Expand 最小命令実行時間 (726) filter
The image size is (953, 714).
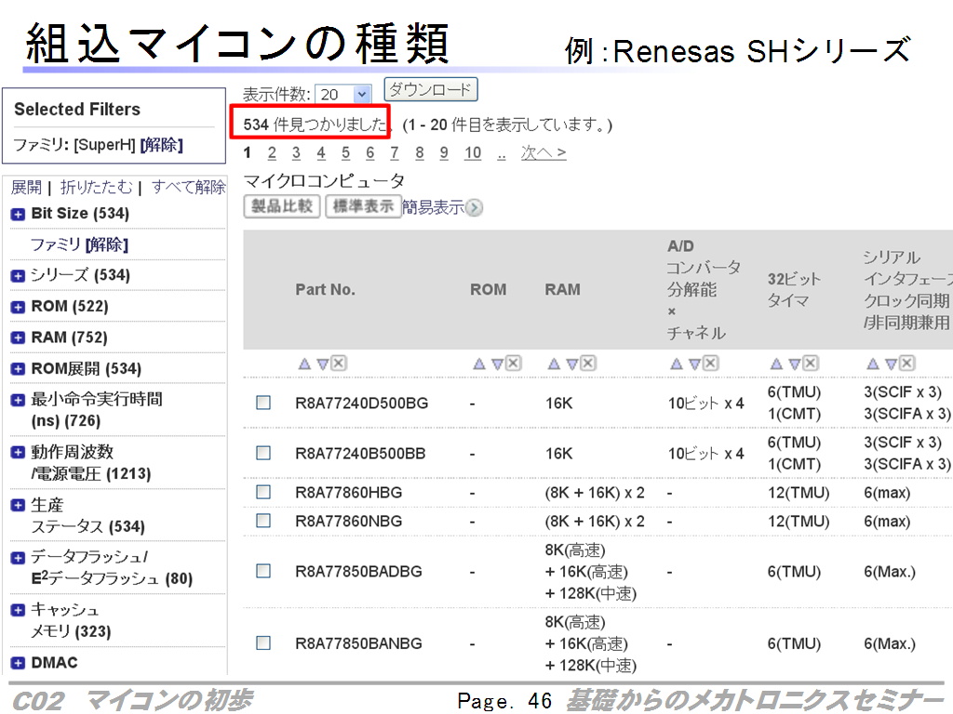coord(19,400)
